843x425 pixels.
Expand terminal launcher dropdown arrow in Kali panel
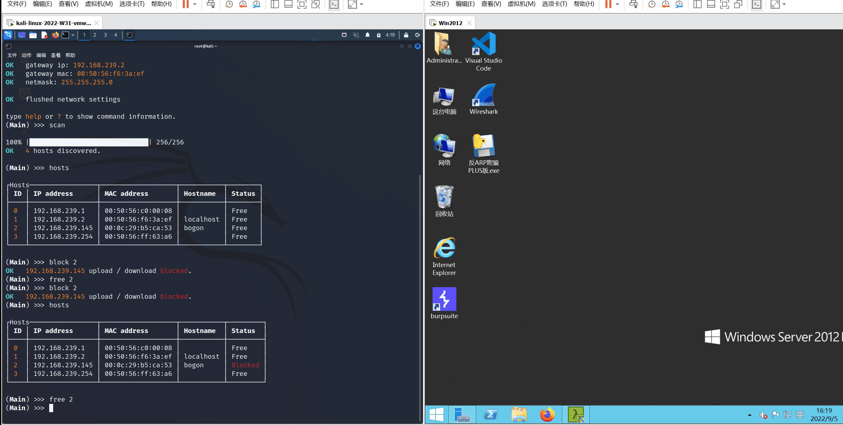(73, 35)
